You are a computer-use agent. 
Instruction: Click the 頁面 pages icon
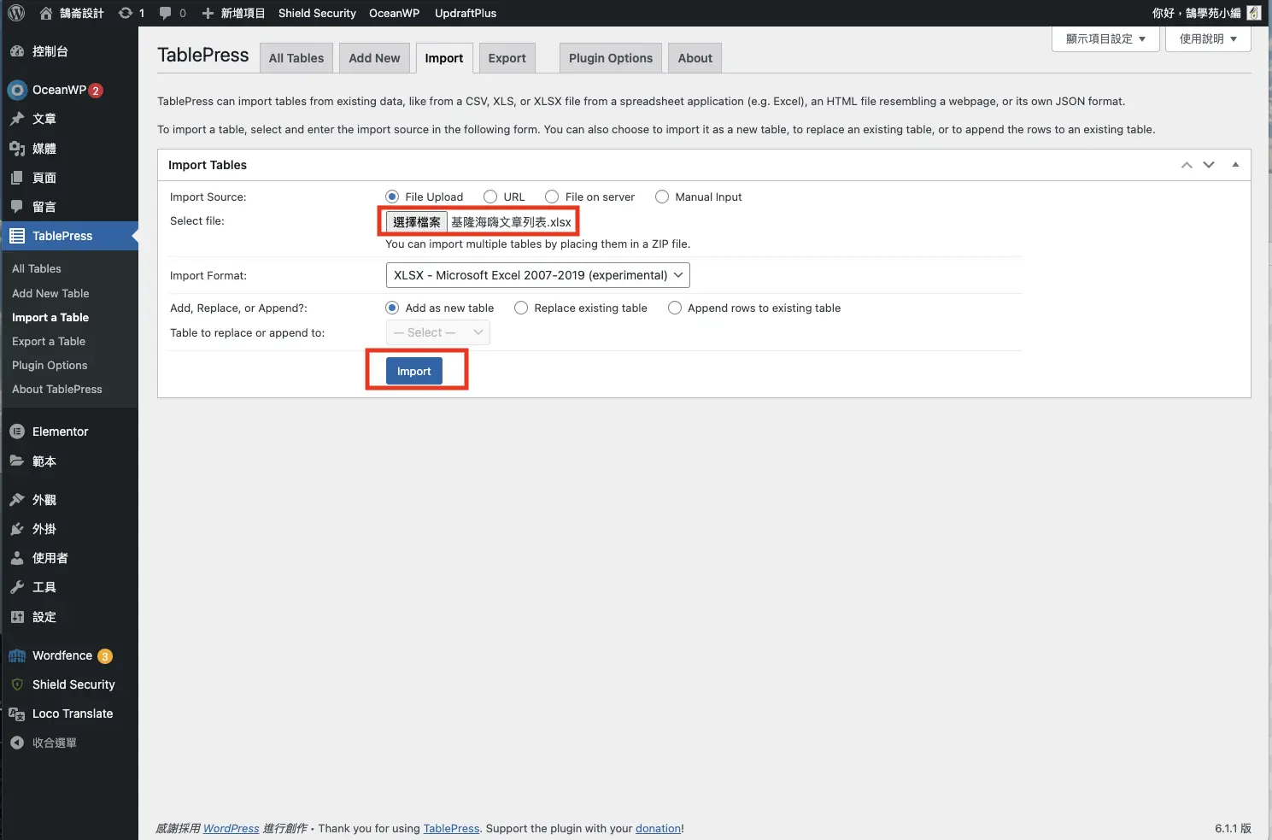pyautogui.click(x=17, y=178)
